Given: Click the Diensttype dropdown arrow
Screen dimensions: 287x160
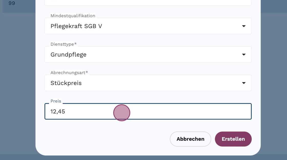Looking at the screenshot, I should pyautogui.click(x=244, y=54).
